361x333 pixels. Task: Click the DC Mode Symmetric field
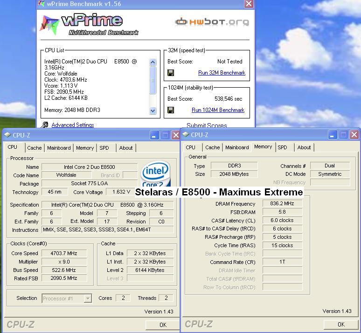[330, 174]
